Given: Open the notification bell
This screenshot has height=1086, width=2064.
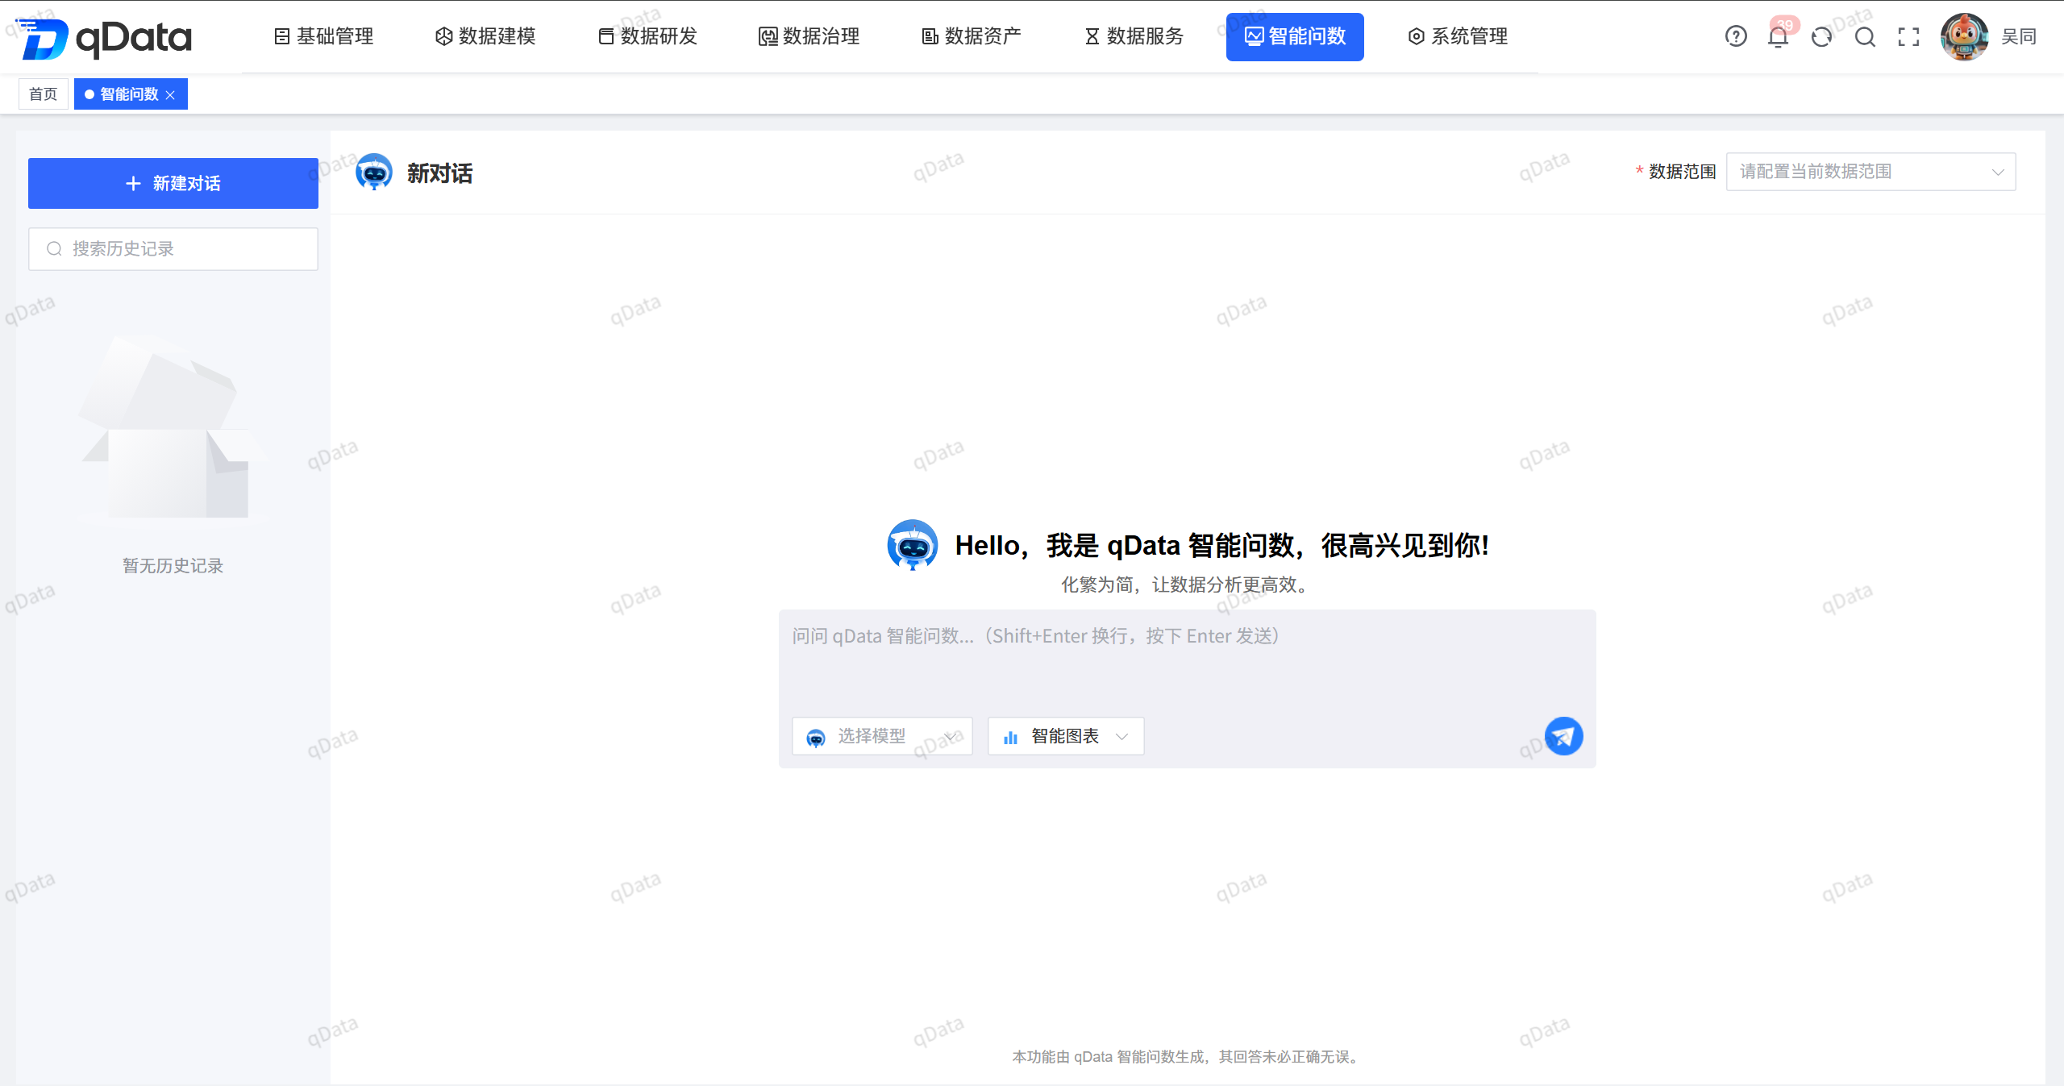Looking at the screenshot, I should 1778,37.
